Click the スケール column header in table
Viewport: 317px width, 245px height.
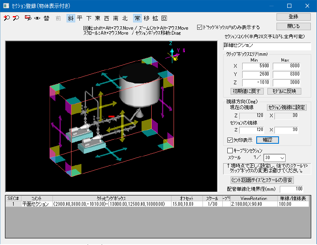pyautogui.click(x=212, y=198)
